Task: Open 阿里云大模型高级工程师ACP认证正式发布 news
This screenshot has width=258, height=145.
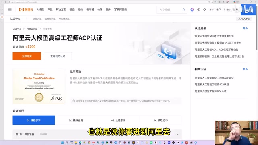Action: pos(218,43)
